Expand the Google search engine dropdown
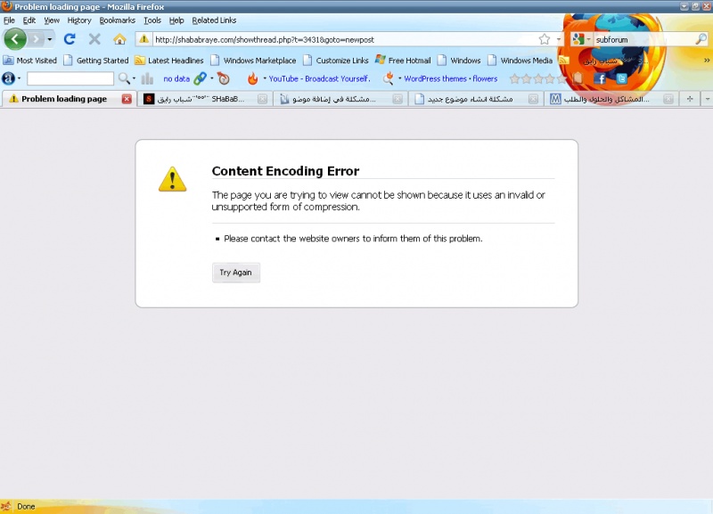 (x=588, y=39)
